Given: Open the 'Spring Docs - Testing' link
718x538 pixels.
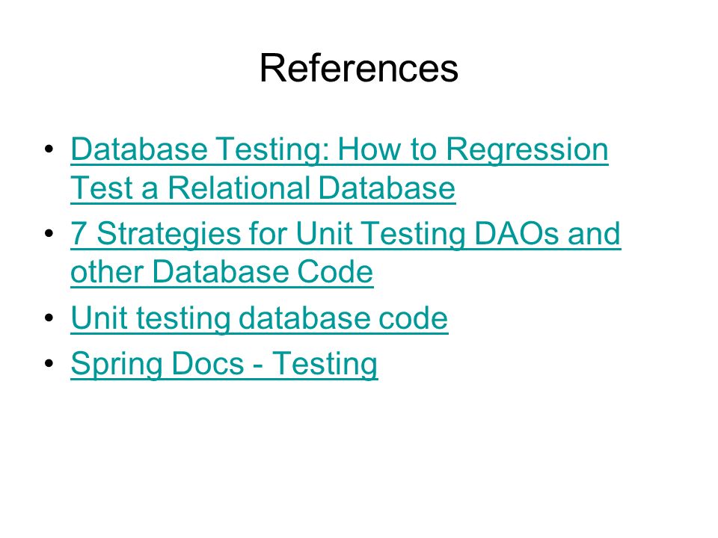Looking at the screenshot, I should 224,364.
